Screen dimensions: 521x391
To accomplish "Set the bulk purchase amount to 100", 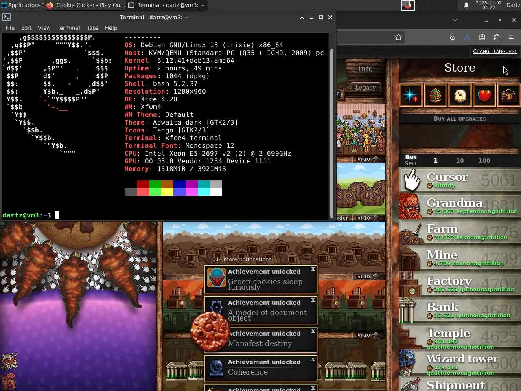I will pyautogui.click(x=484, y=160).
